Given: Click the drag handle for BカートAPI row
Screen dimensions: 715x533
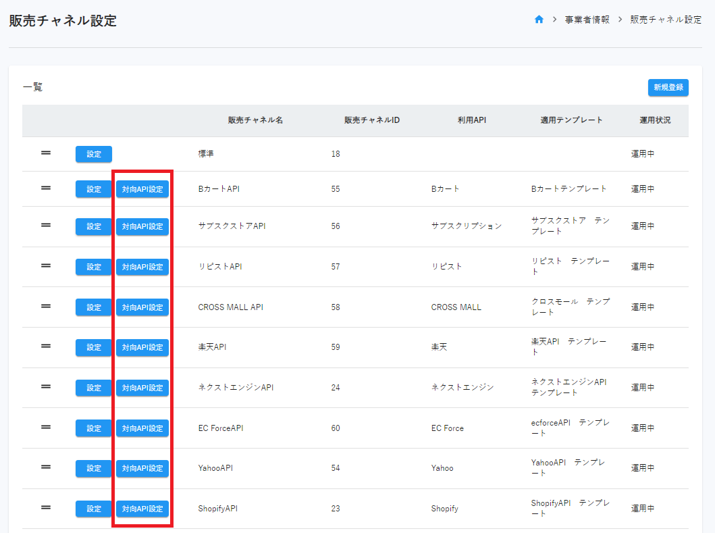Looking at the screenshot, I should tap(46, 188).
